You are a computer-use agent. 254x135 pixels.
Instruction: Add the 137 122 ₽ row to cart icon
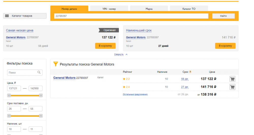[232, 79]
